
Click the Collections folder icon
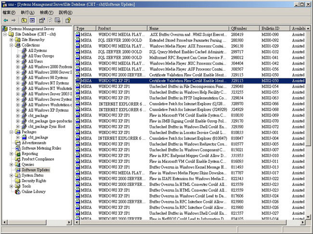[17, 45]
